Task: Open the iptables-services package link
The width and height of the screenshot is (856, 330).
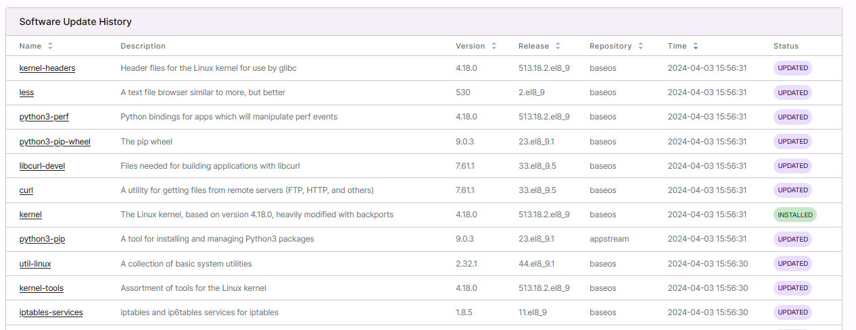Action: point(51,312)
